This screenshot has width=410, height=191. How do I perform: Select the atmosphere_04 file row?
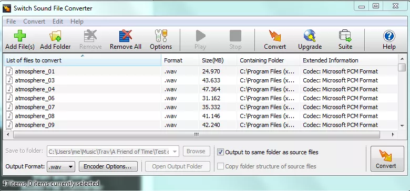201,89
